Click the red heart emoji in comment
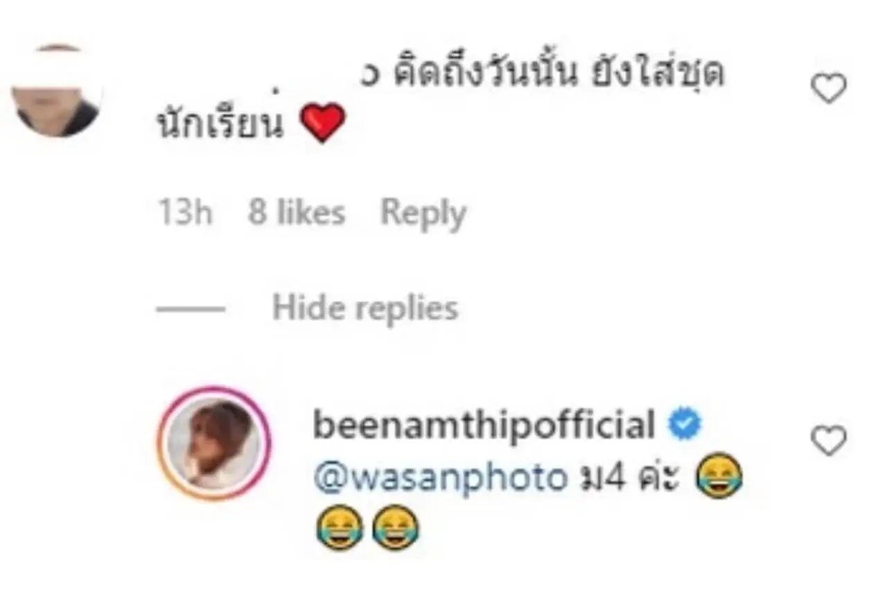 pos(322,123)
